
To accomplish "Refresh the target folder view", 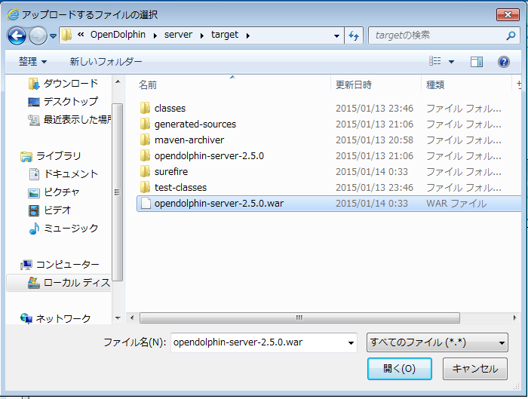I will pyautogui.click(x=354, y=35).
